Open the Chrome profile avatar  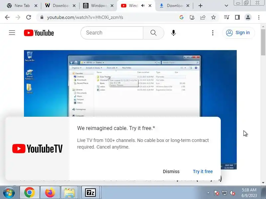click(x=248, y=17)
